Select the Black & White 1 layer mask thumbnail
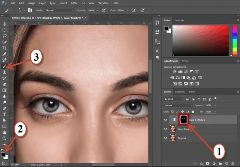 (183, 119)
